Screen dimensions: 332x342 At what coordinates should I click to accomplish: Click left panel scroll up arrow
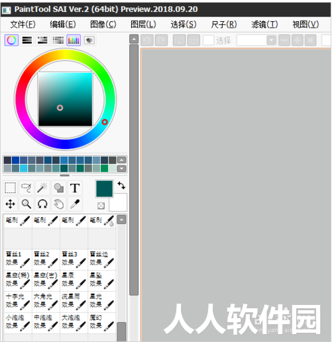pos(134,39)
